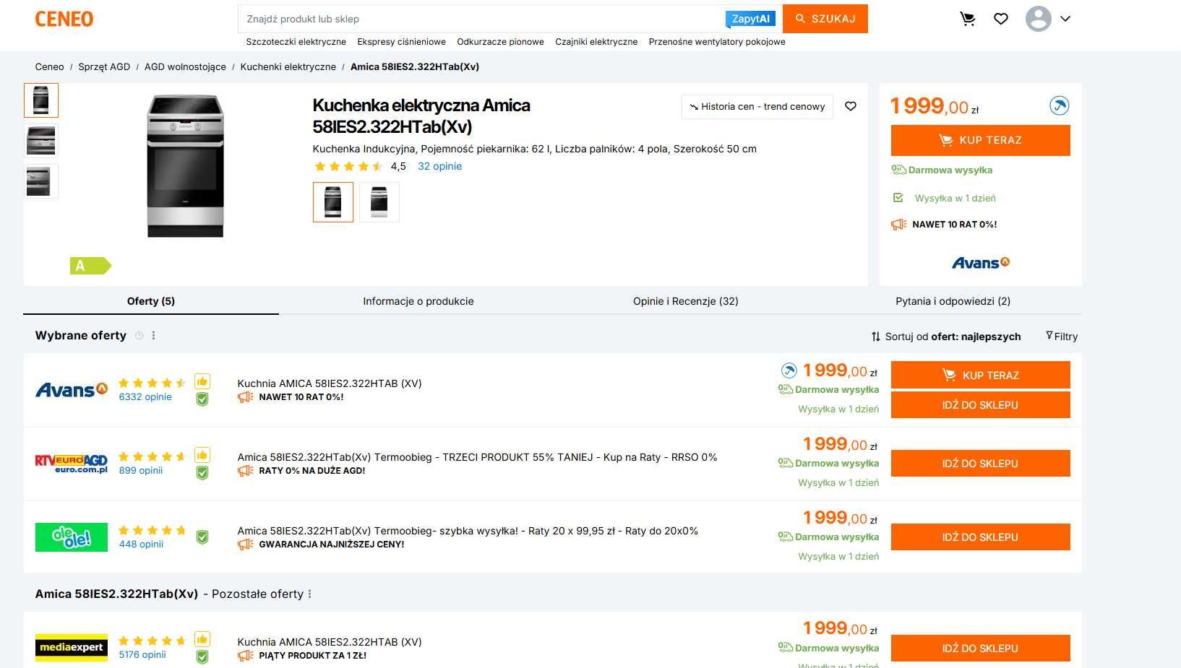
Task: Click Avans shop logo in offers list
Action: coord(72,390)
